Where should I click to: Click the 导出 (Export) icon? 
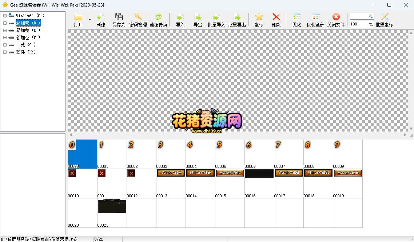(x=198, y=17)
